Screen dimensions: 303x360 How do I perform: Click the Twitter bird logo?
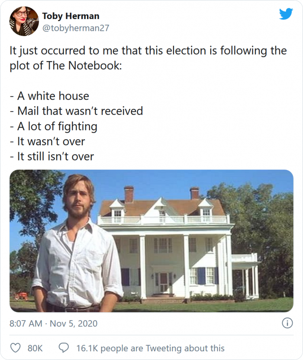click(286, 14)
